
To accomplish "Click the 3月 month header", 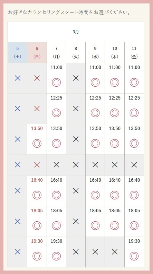I will point(76,32).
